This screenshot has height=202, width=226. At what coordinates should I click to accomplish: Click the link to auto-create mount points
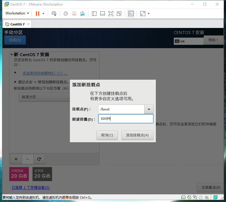point(45,73)
